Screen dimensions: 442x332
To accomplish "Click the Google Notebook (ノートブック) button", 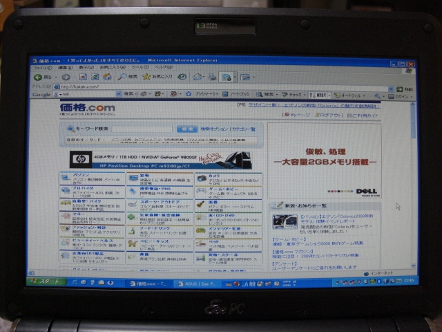I will (236, 94).
